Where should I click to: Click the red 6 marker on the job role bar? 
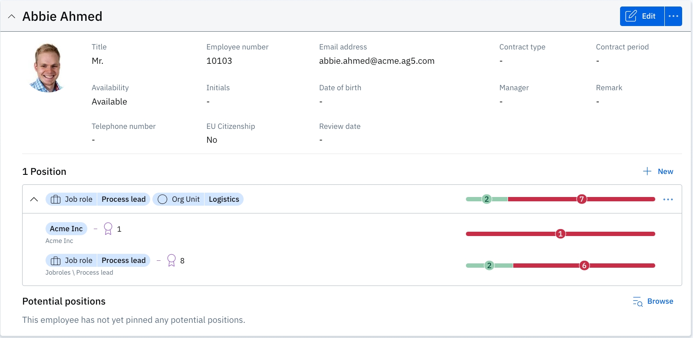click(x=584, y=266)
